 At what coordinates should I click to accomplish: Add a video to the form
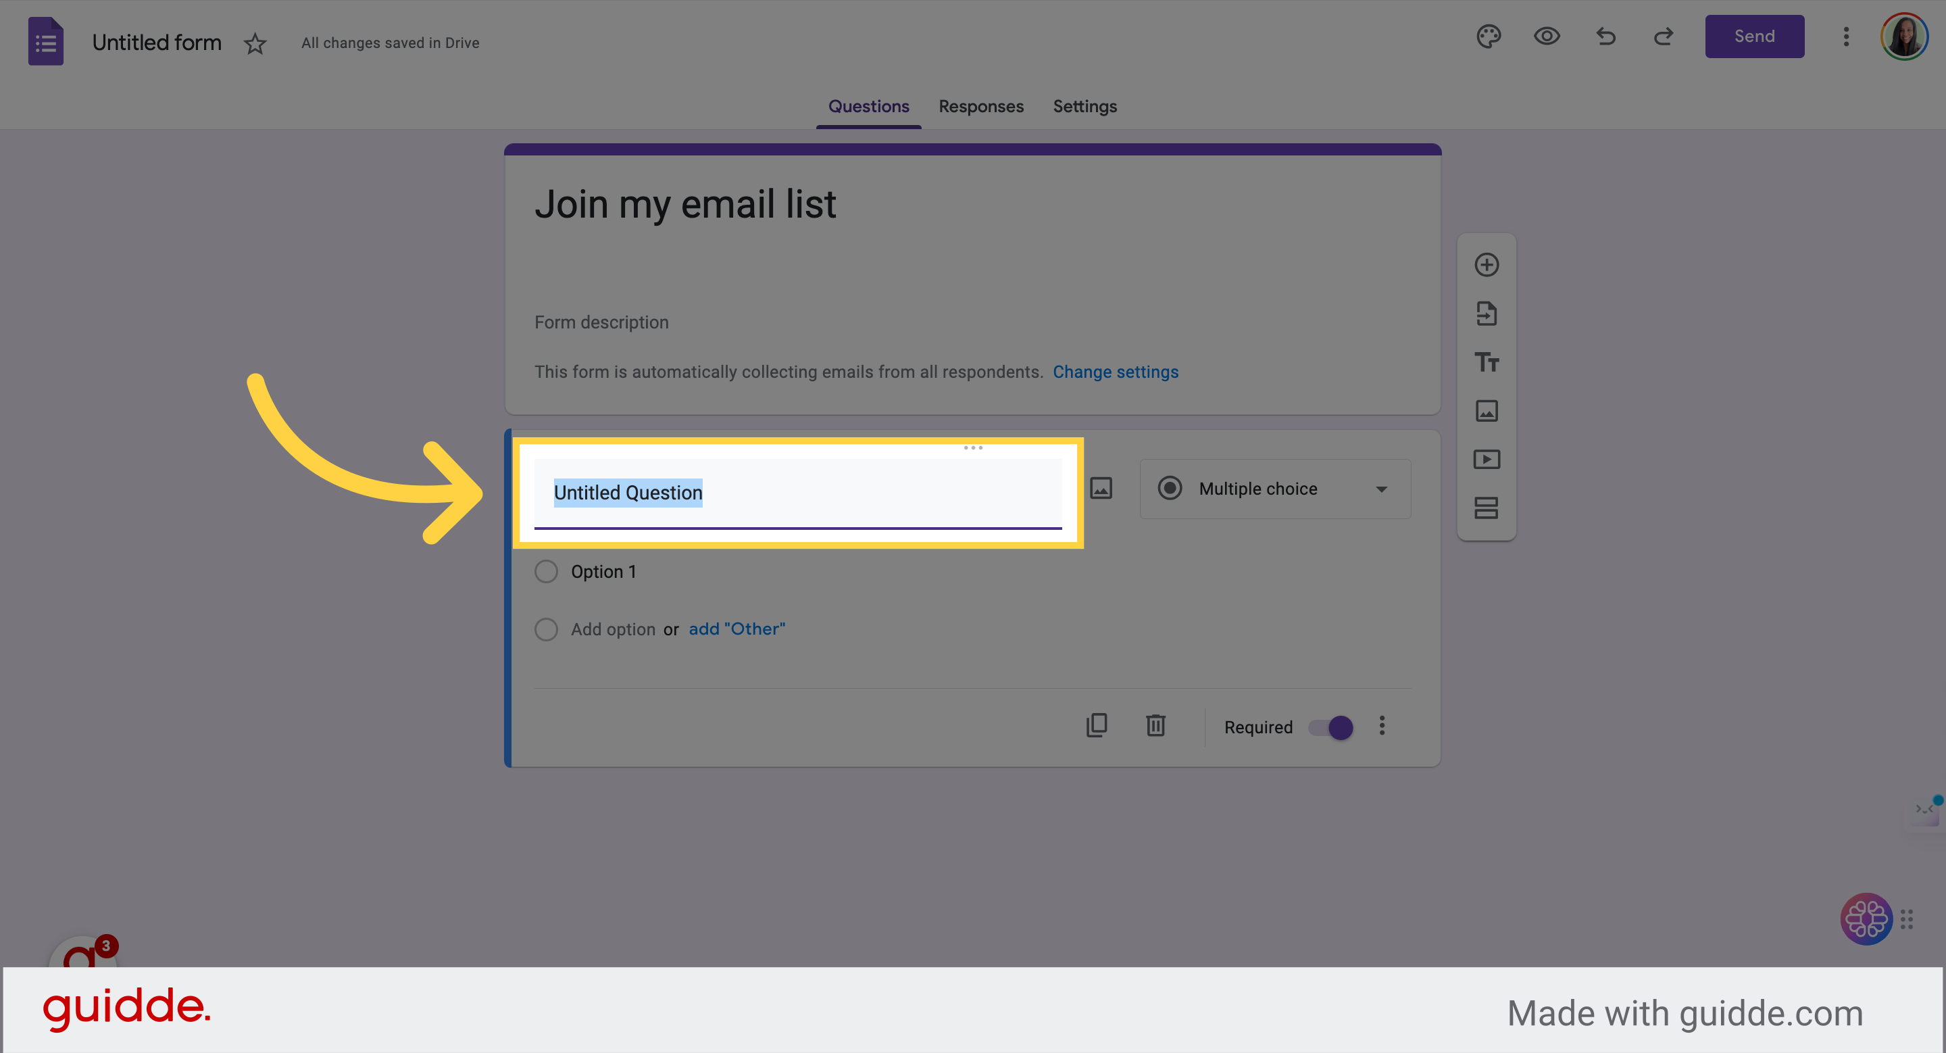point(1487,460)
